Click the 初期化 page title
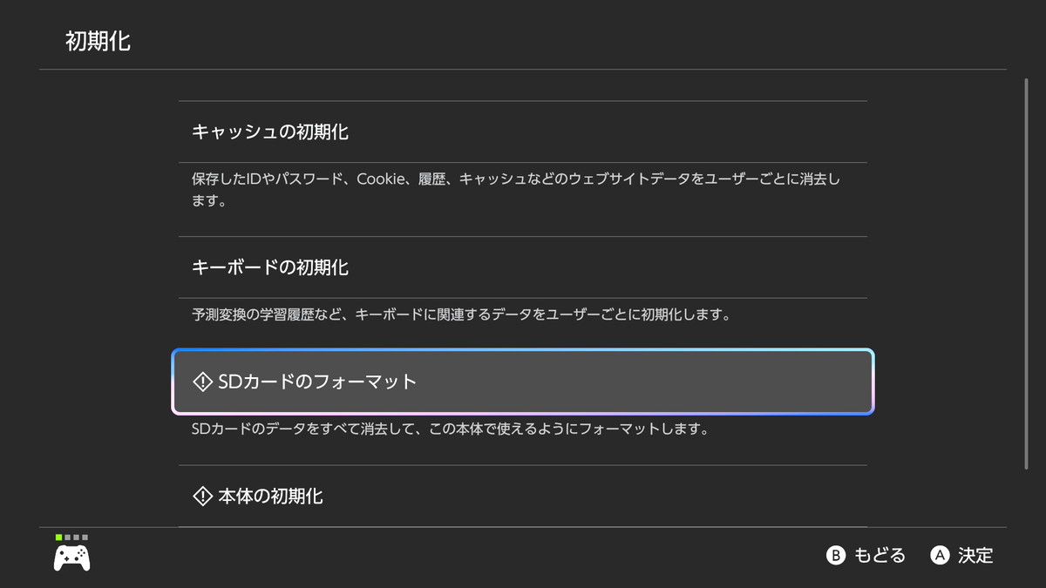 pos(98,41)
